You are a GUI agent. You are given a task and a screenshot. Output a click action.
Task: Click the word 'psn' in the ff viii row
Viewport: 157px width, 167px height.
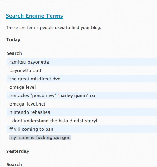tap(49, 129)
